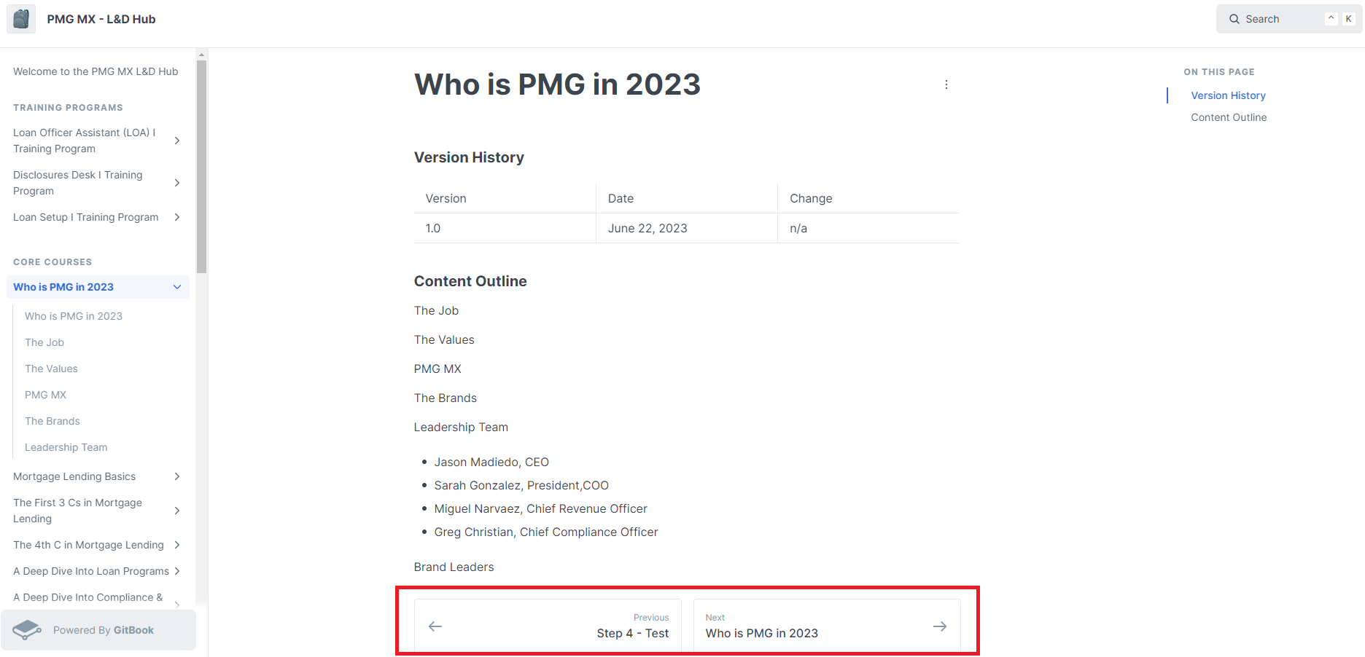Go to Previous page Step 4 - Test

click(632, 633)
